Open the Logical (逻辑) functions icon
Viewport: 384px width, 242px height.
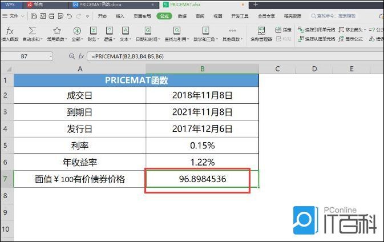109,31
